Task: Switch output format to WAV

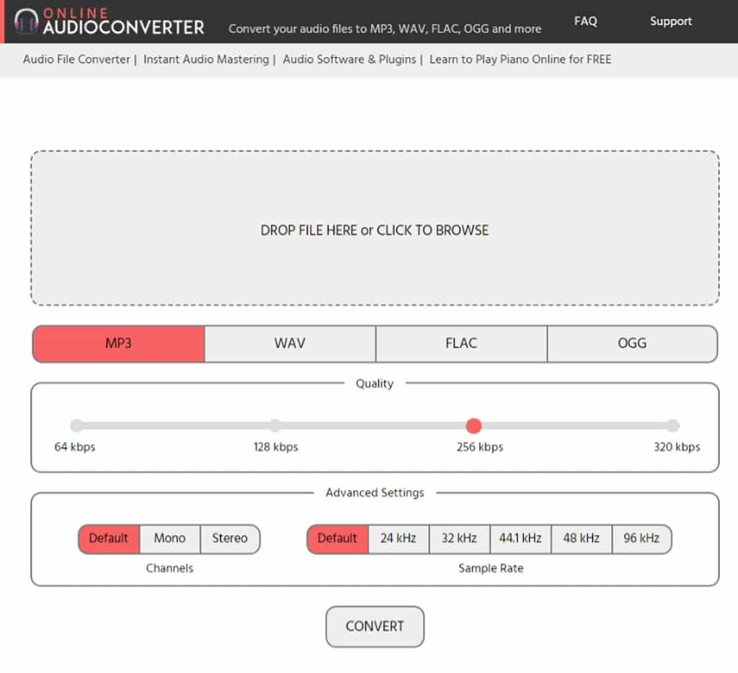Action: pos(290,343)
